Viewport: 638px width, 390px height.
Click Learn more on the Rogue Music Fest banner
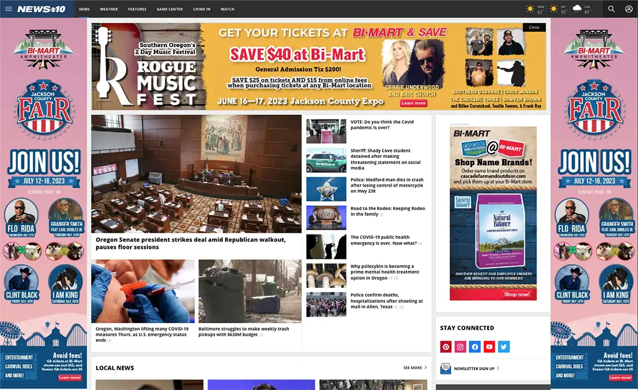pyautogui.click(x=414, y=103)
